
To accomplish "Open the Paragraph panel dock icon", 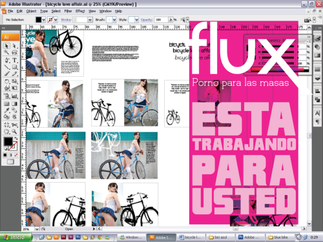I will point(317,122).
